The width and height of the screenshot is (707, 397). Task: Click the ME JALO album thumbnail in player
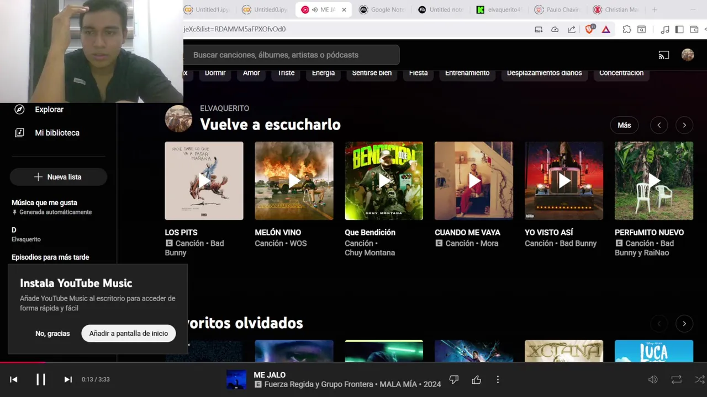[236, 379]
